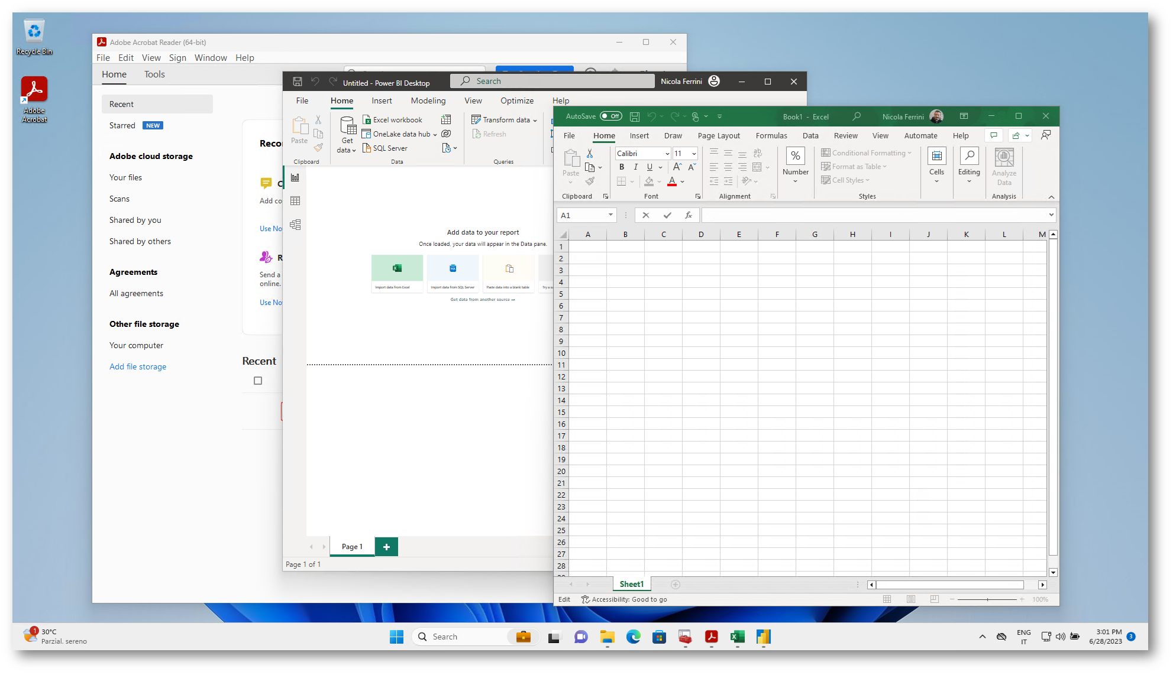Open Modeling tab in Power BI

pyautogui.click(x=428, y=100)
